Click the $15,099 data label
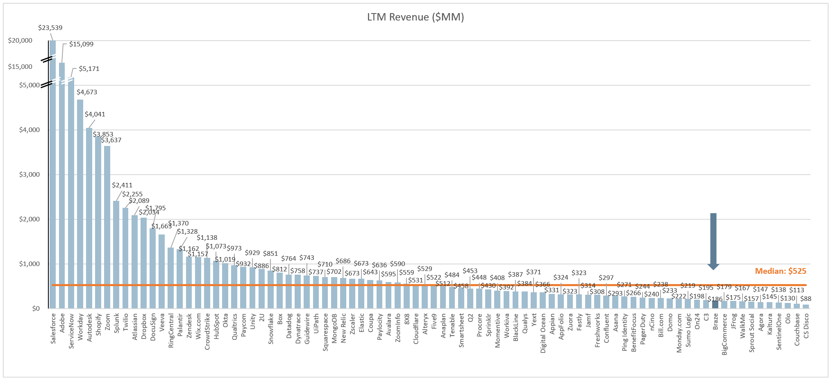Viewport: 831px width, 380px height. (81, 44)
